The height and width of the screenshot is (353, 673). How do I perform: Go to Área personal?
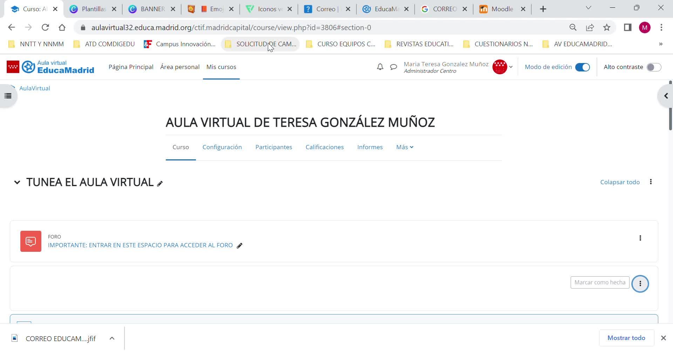[180, 67]
